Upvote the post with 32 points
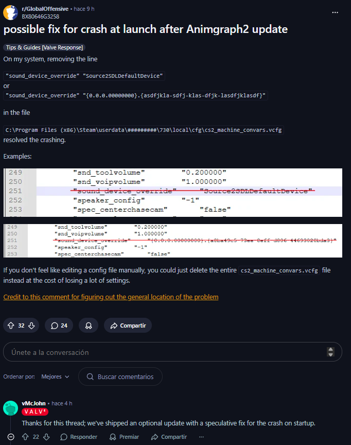The height and width of the screenshot is (445, 351). [x=11, y=326]
